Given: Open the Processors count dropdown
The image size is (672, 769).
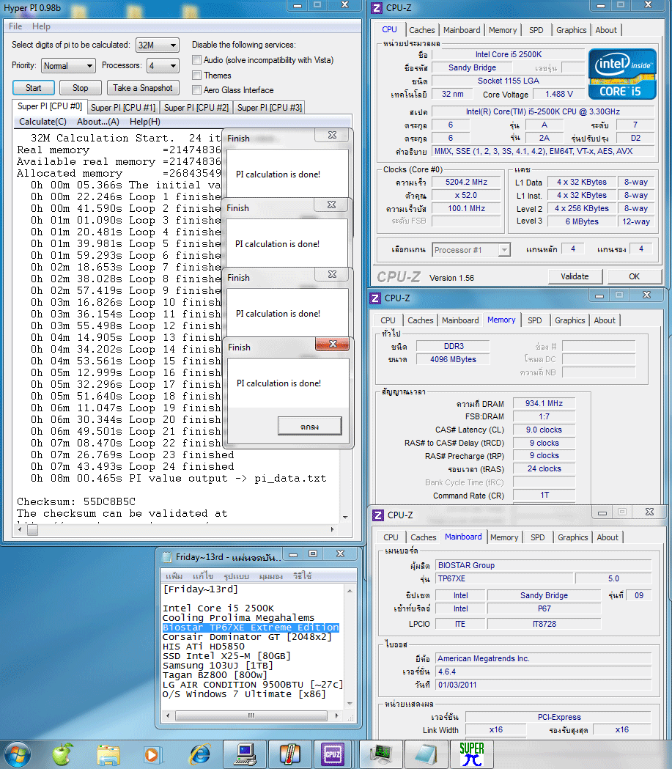Looking at the screenshot, I should point(163,65).
